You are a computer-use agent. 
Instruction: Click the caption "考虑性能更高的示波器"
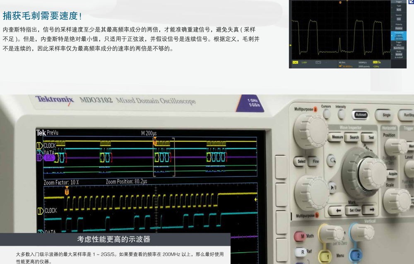[x=114, y=240]
